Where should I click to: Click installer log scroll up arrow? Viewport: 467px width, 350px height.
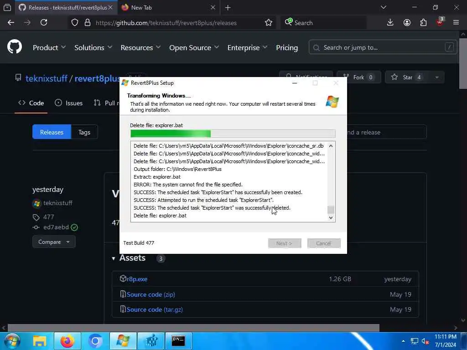click(331, 146)
